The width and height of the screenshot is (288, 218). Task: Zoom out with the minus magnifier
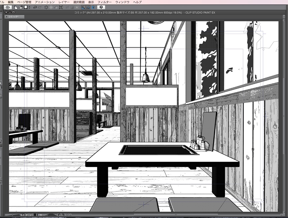[27, 215]
